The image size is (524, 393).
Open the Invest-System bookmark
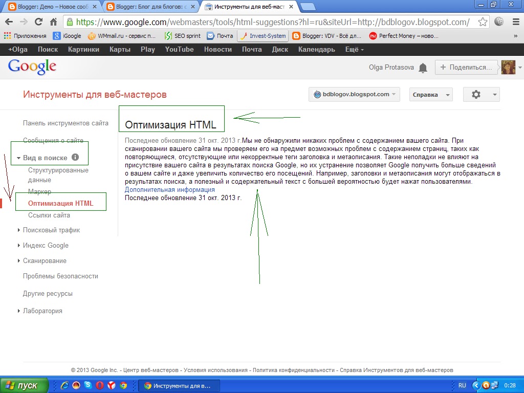(263, 36)
